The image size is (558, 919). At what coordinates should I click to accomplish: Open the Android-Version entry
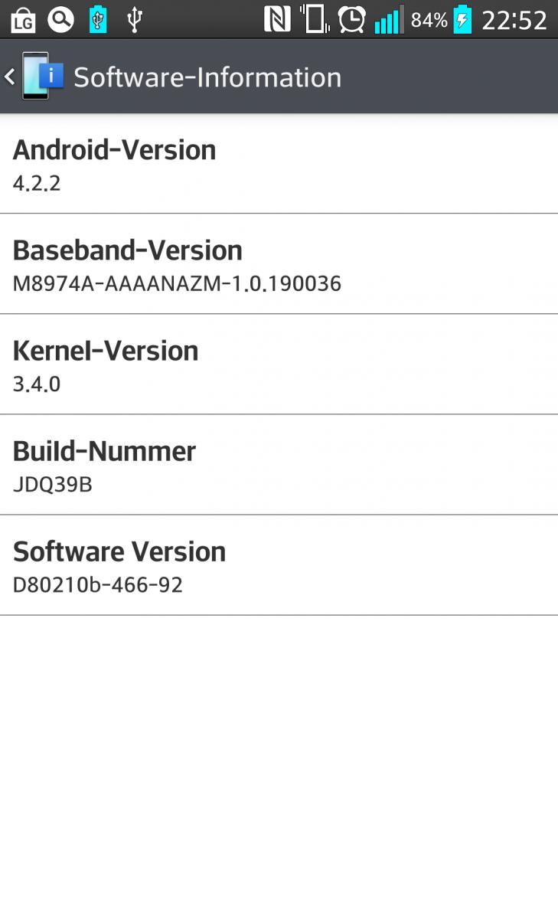[x=279, y=164]
